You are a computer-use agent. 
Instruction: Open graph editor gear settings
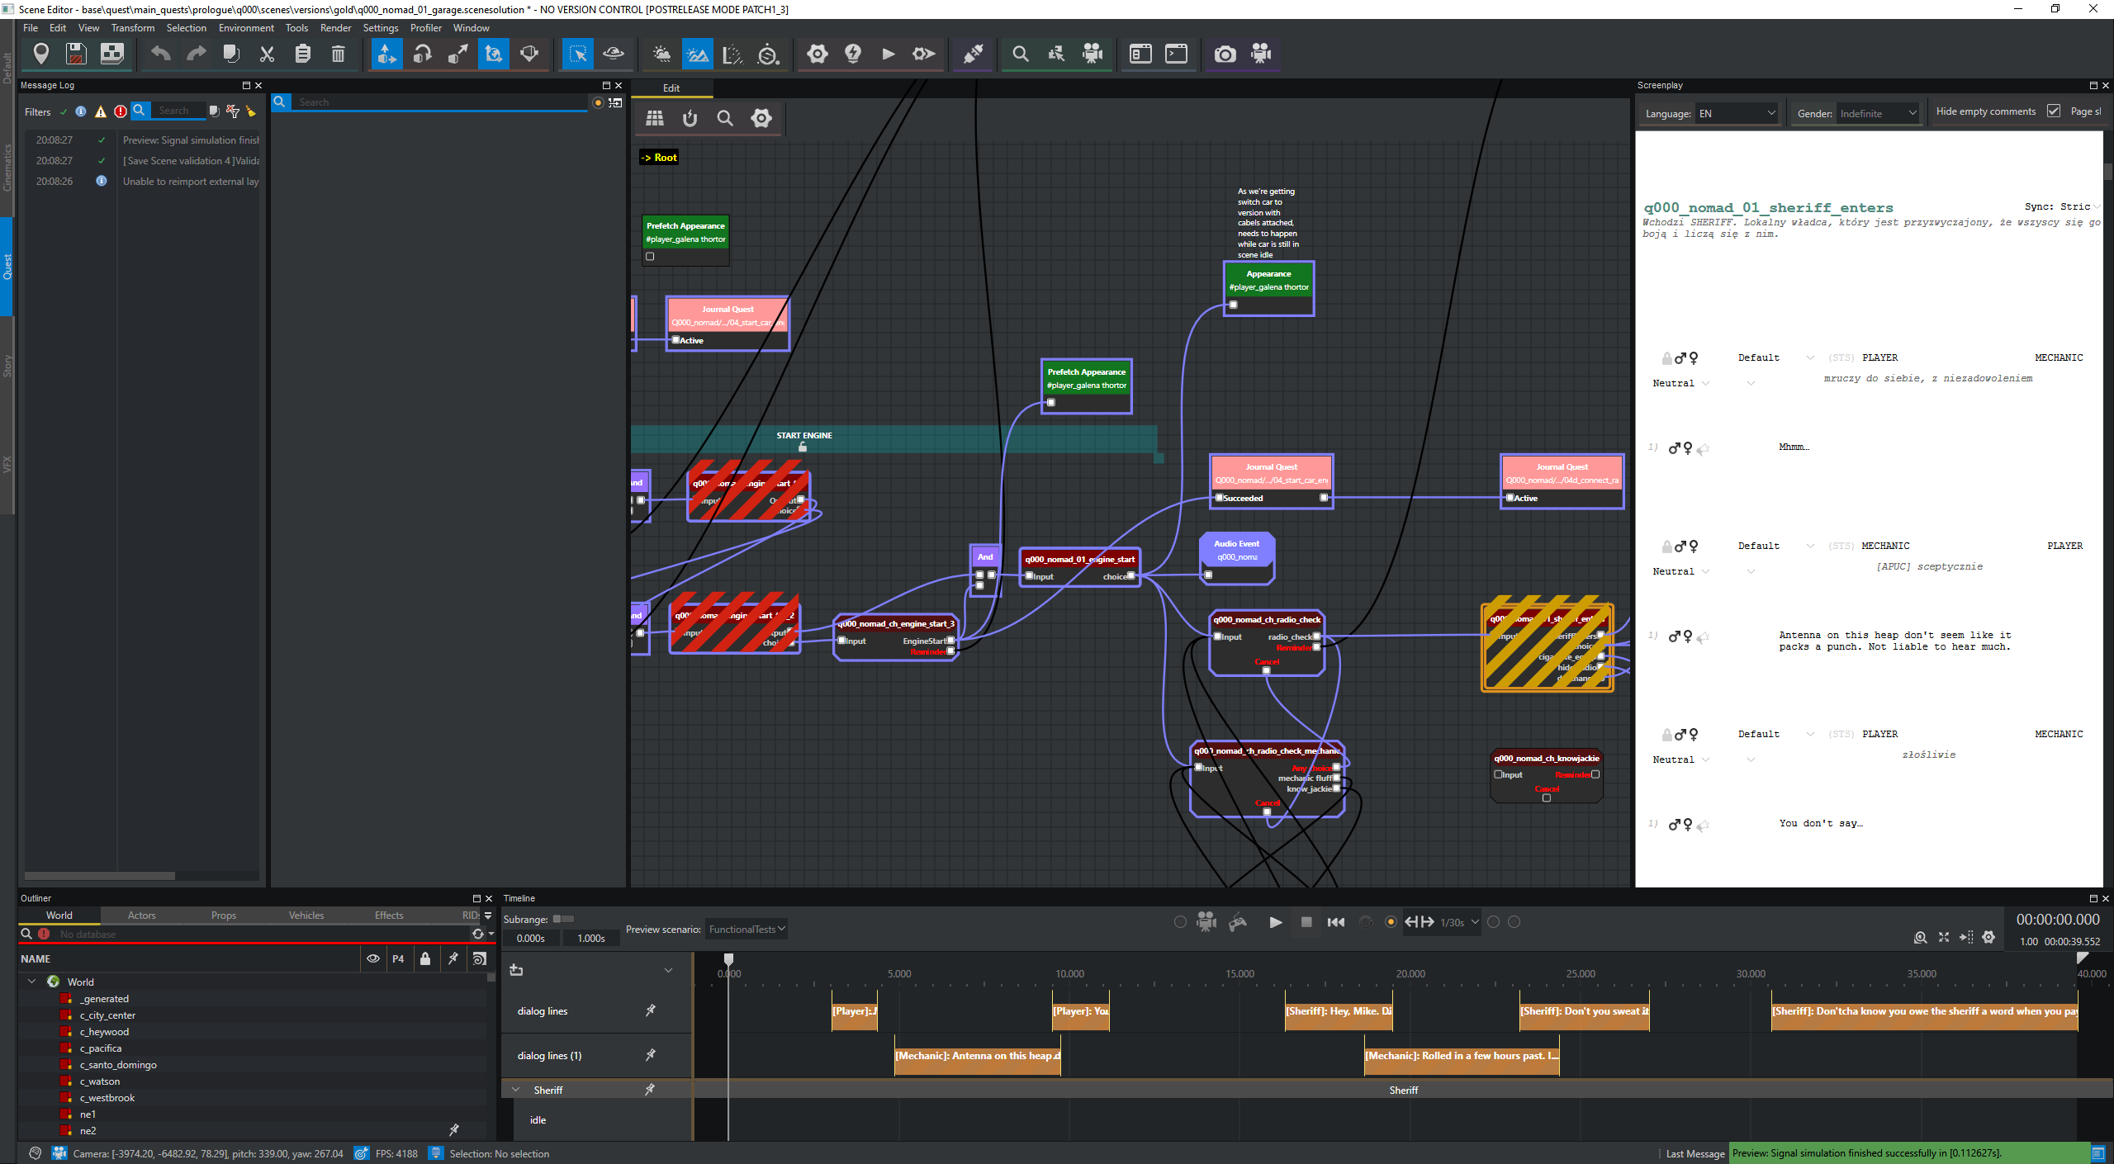(761, 118)
